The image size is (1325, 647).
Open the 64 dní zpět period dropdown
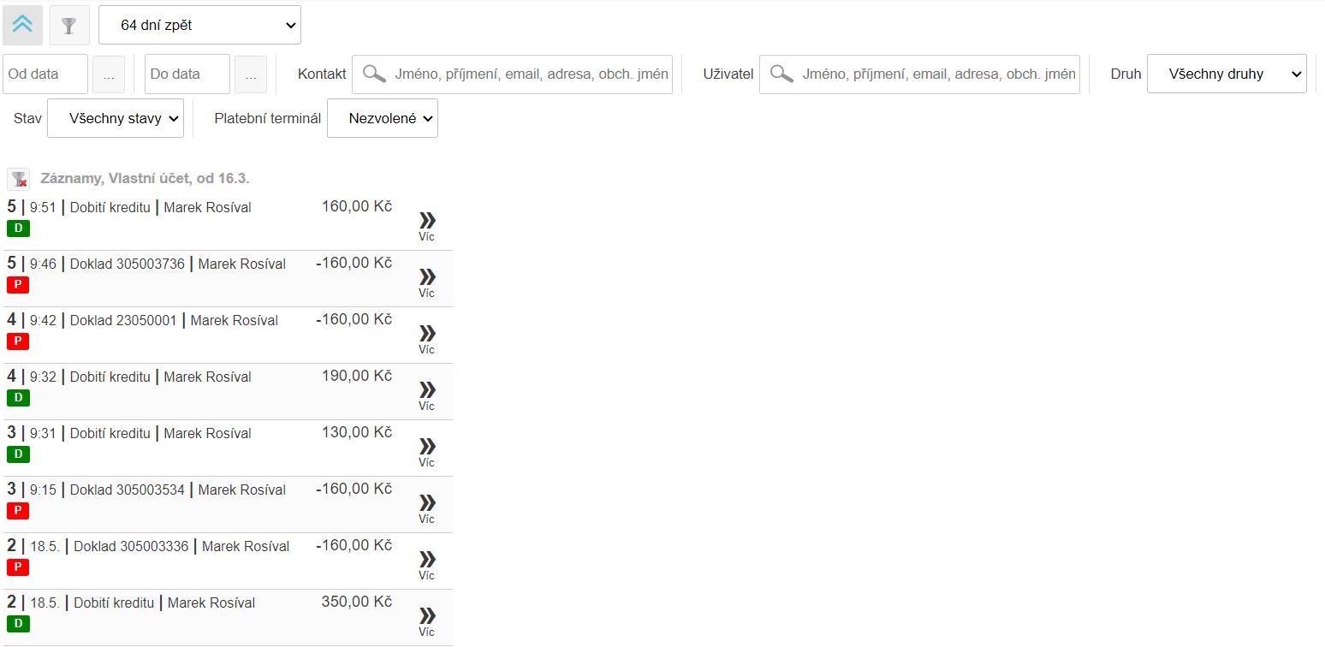199,25
